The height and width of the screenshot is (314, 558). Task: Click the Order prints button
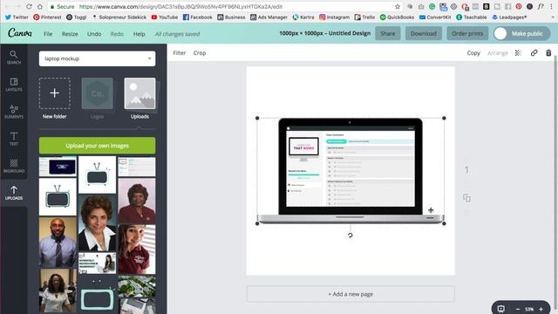pyautogui.click(x=467, y=33)
